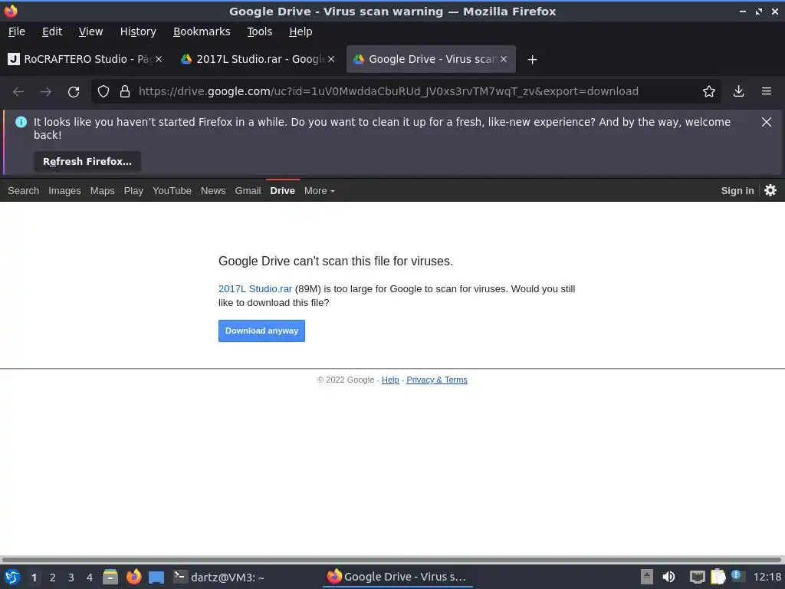The image size is (785, 589).
Task: Open clipboard manager tray icon
Action: pos(718,577)
